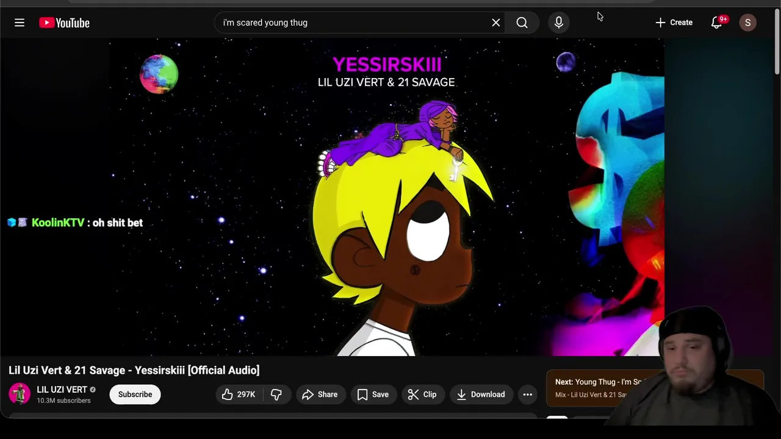This screenshot has height=439, width=781.
Task: Go to YouTube home via logo
Action: [64, 23]
